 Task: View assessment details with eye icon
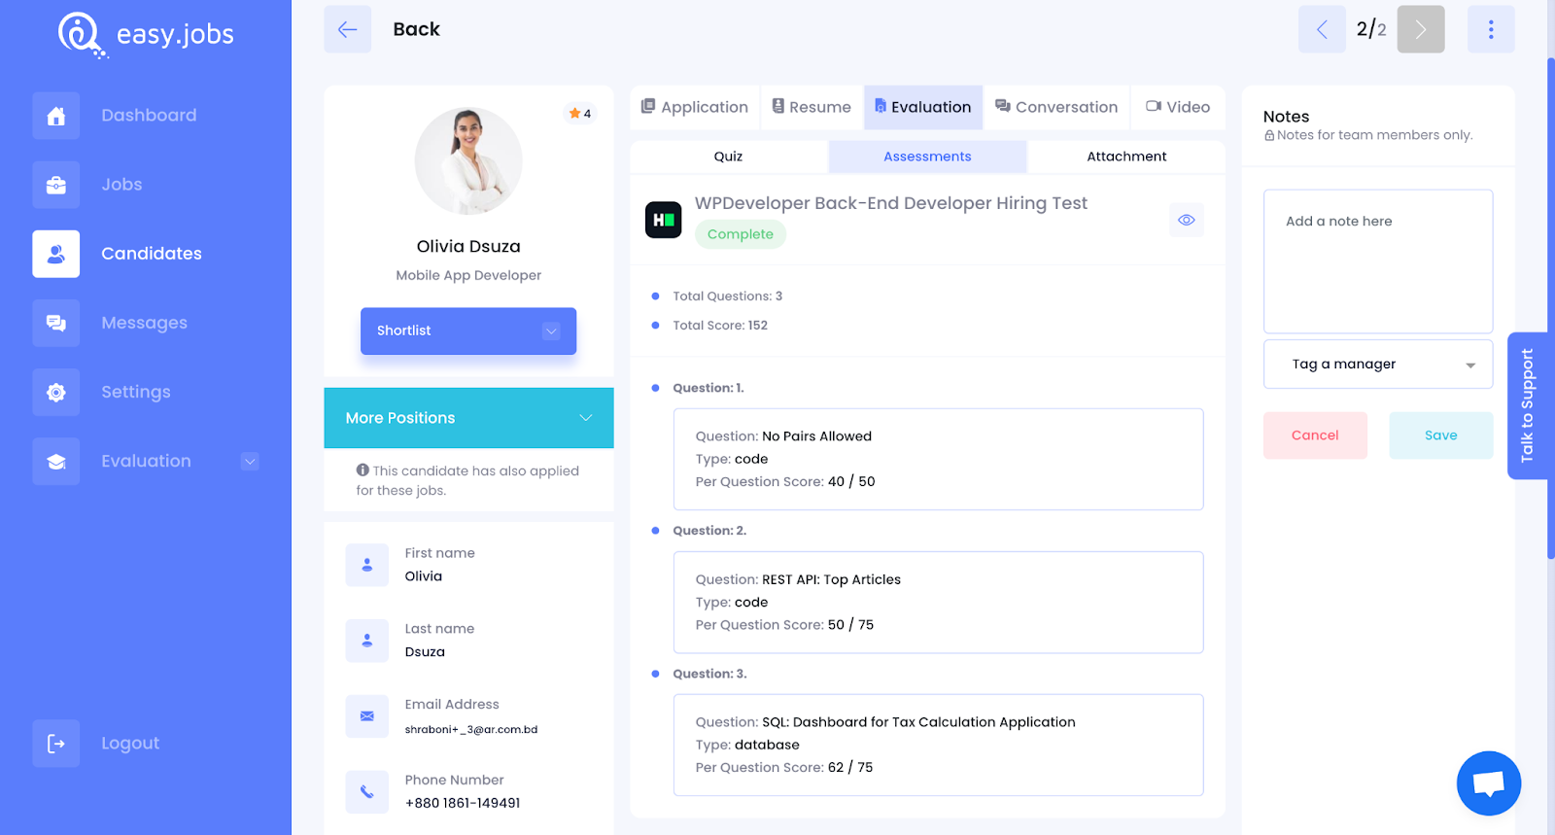(x=1187, y=220)
